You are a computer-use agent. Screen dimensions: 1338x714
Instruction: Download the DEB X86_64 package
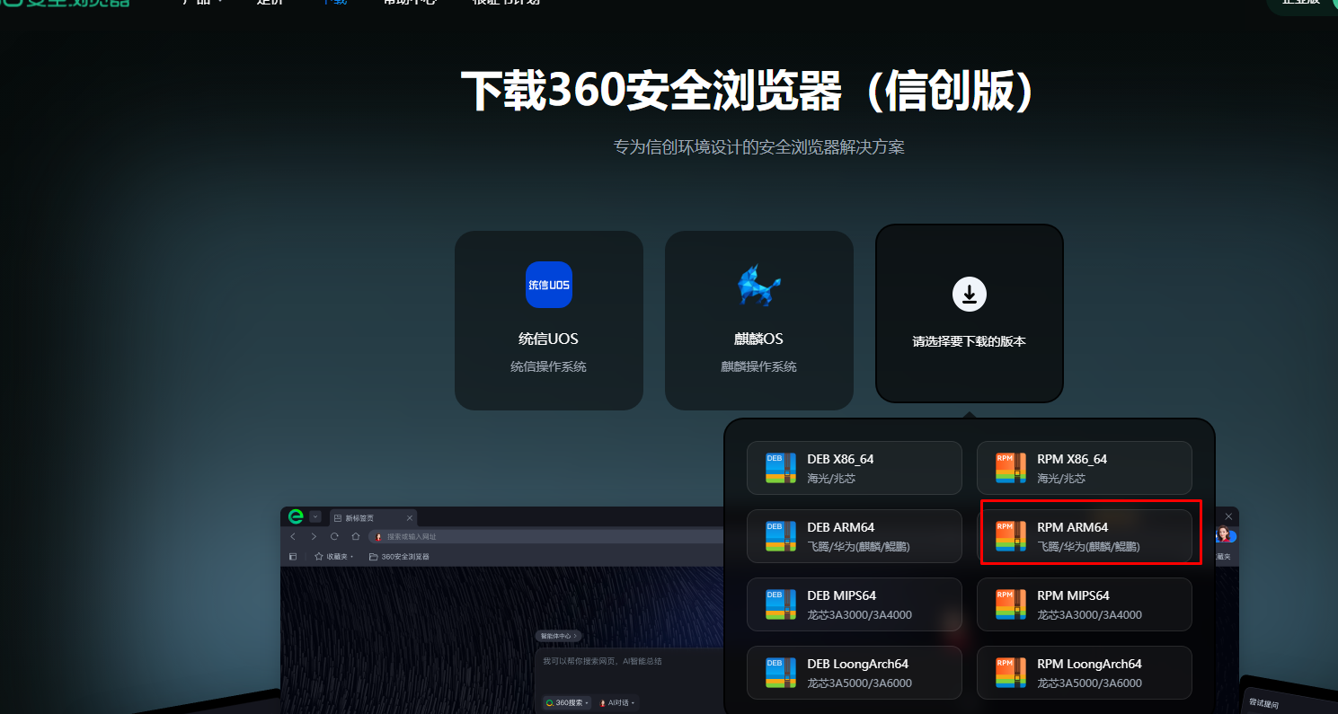[x=855, y=468]
